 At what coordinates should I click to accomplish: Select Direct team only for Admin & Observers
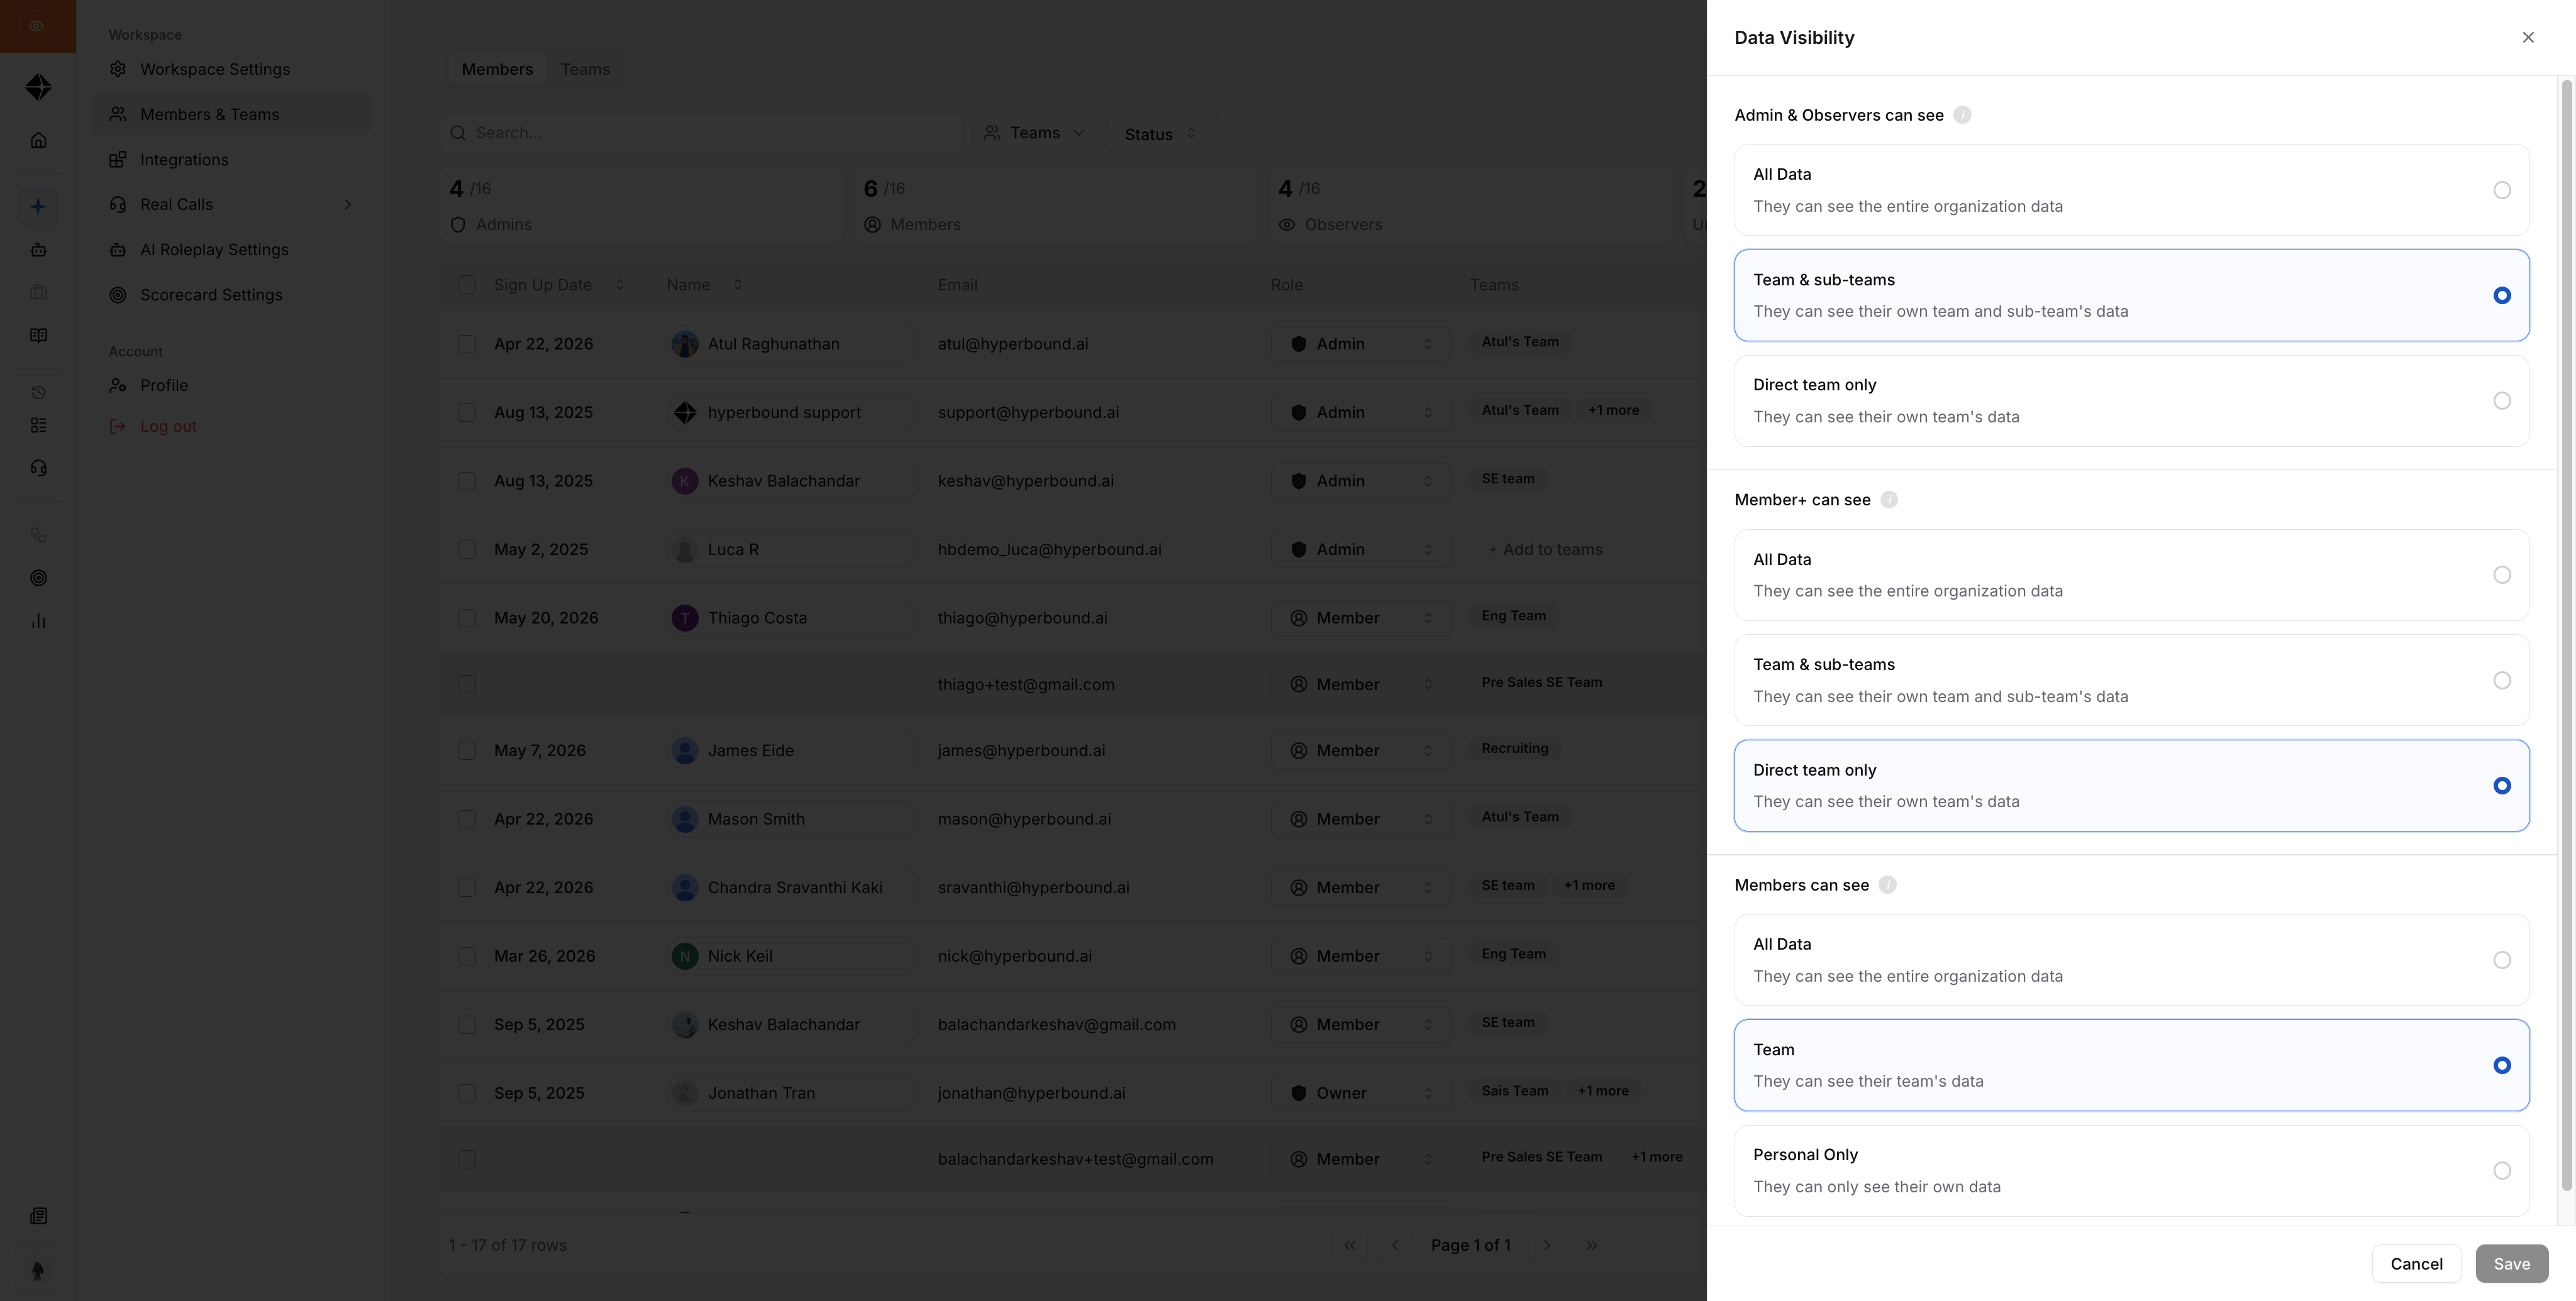coord(2131,401)
